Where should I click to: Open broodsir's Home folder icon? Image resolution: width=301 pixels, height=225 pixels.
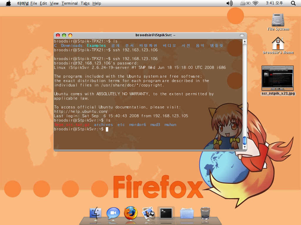click(x=278, y=44)
